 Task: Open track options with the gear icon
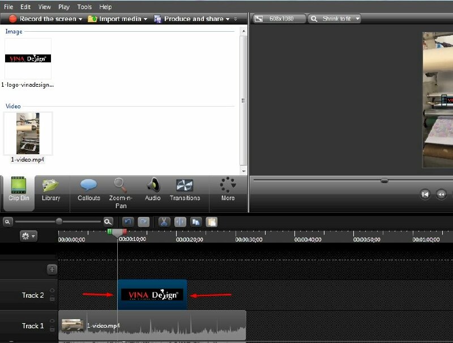tap(24, 237)
